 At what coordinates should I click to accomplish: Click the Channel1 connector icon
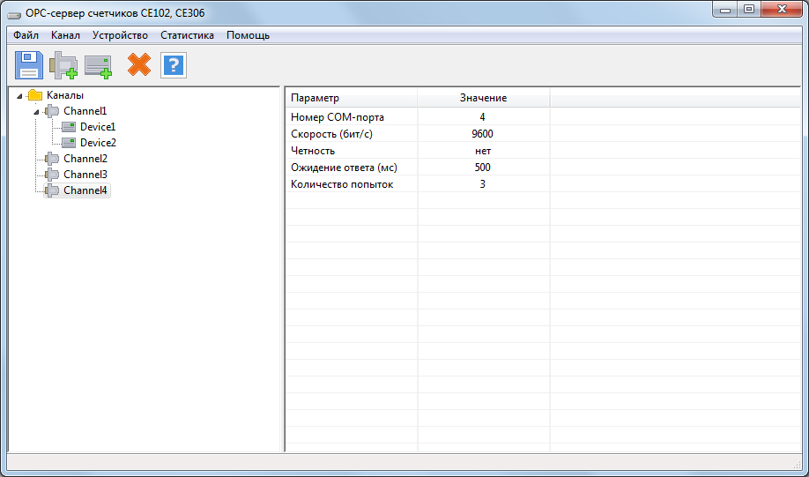click(x=52, y=111)
